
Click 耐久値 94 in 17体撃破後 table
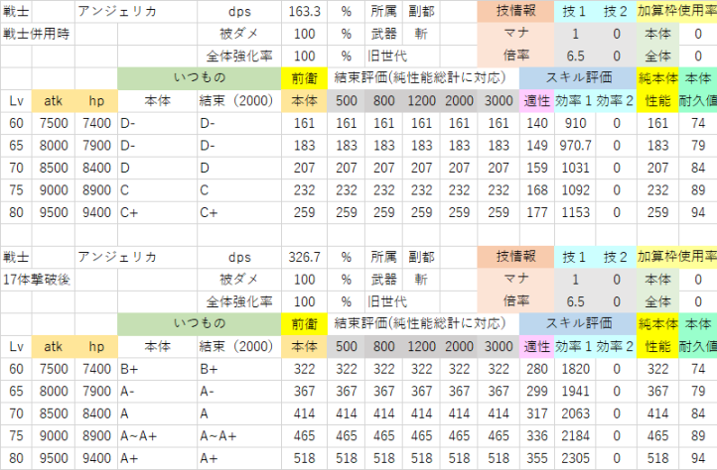click(x=698, y=458)
